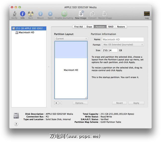Click the Revert button

coord(119,103)
